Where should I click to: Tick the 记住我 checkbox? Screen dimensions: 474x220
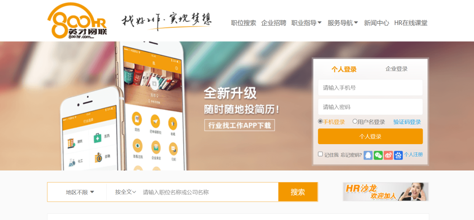pos(320,154)
